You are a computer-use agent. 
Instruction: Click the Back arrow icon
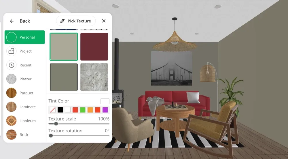[x=12, y=21]
